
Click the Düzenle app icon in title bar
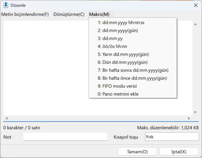(x=6, y=5)
